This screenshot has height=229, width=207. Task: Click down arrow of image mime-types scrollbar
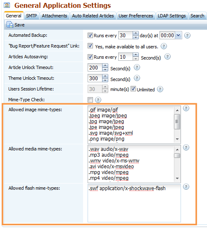coord(177,139)
